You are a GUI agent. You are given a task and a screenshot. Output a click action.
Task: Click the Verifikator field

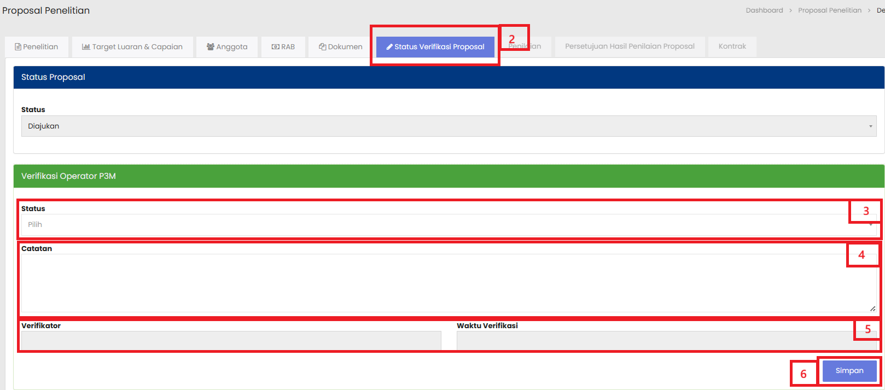tap(231, 341)
